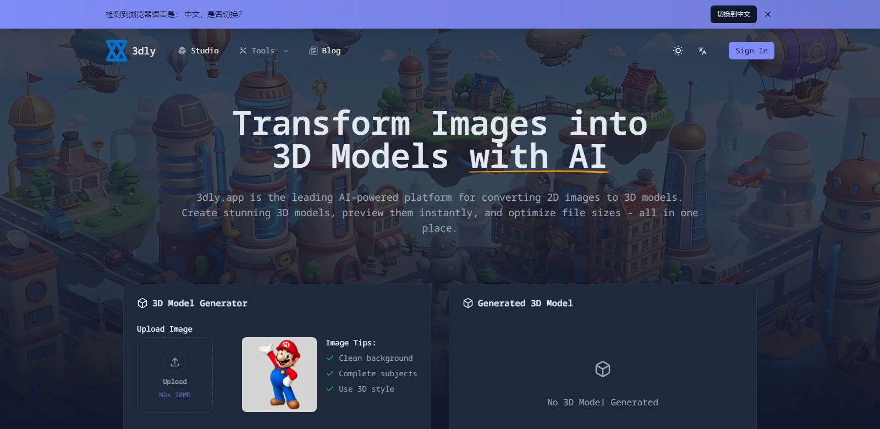Open the Studio page
The image size is (880, 429).
199,51
